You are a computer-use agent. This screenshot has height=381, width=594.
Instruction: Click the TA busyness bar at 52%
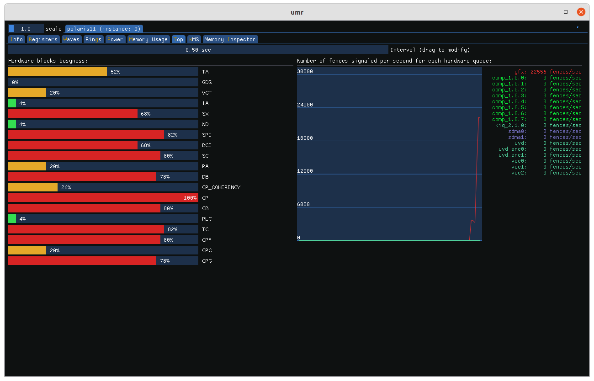[x=103, y=72]
